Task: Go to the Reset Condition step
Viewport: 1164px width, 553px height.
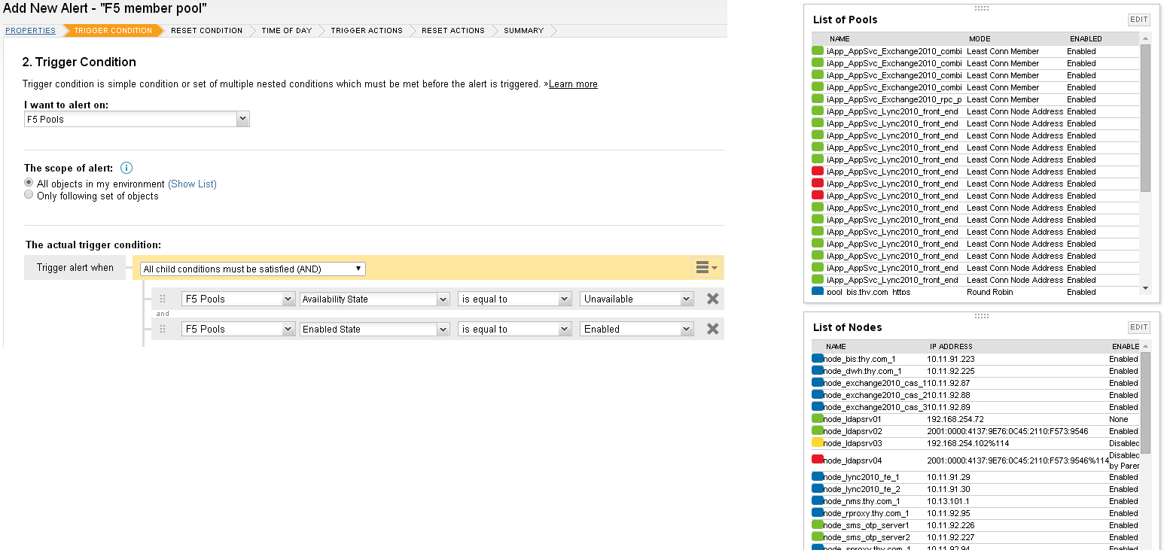Action: 206,31
